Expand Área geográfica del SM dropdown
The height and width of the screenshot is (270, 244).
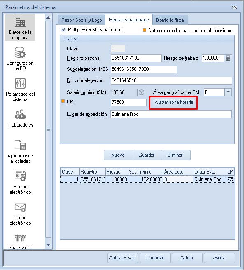228,92
